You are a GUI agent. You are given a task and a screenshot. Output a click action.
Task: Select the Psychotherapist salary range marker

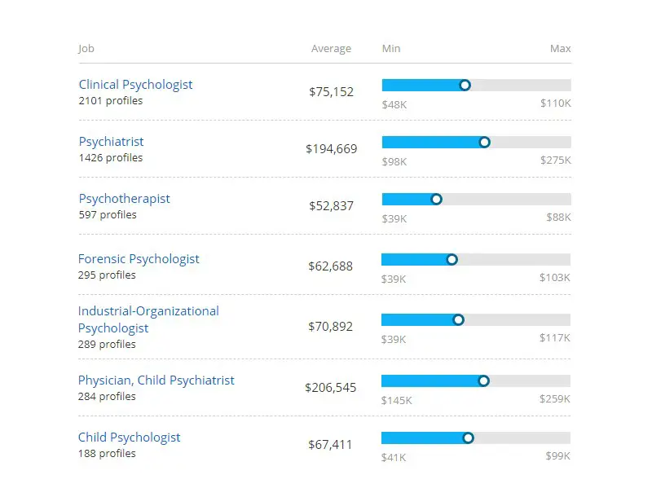436,199
